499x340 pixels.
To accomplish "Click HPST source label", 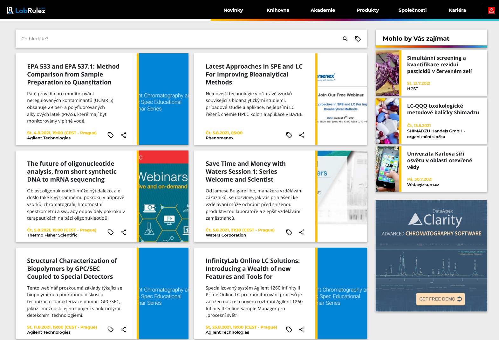I will (x=413, y=89).
